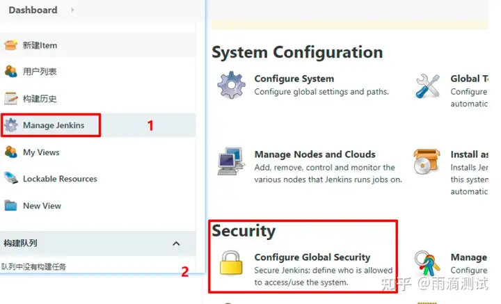Open the Manage title beside keys icon
501x304 pixels.
click(x=469, y=257)
